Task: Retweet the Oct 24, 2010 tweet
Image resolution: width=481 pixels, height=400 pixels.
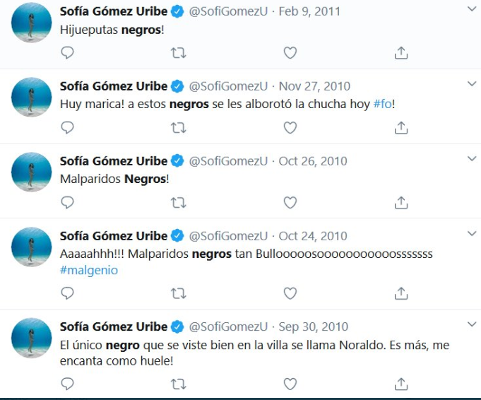Action: coord(179,293)
